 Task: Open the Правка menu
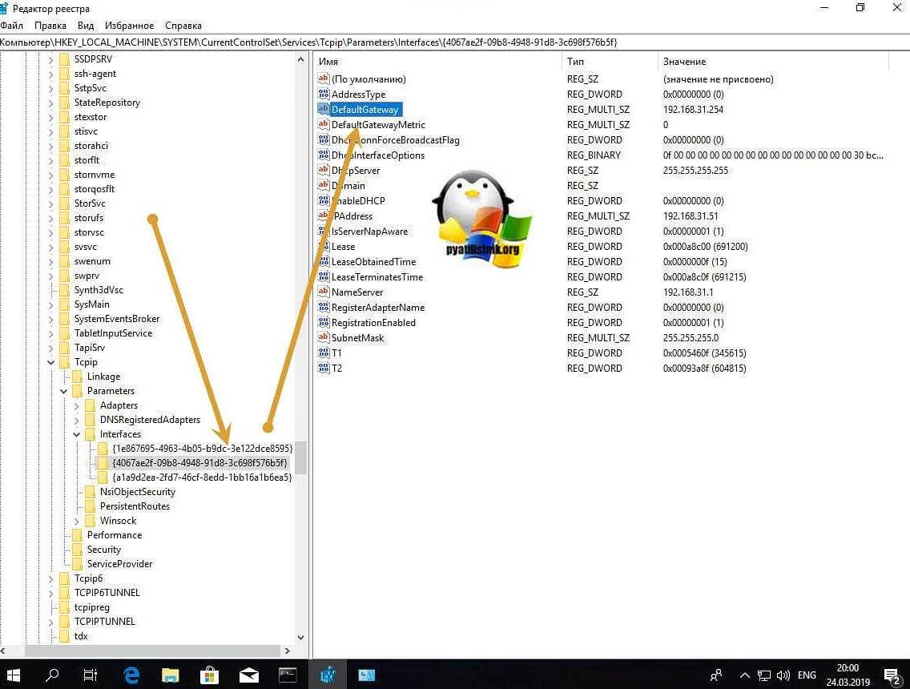(50, 25)
